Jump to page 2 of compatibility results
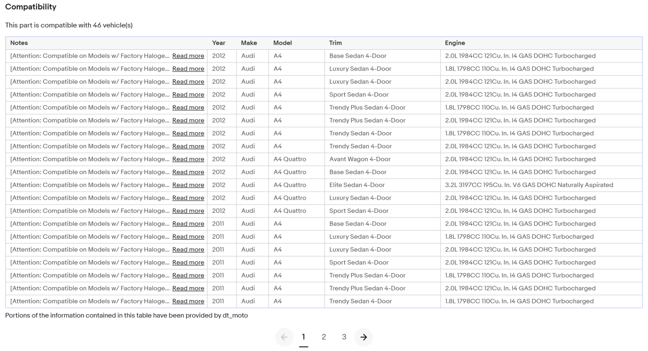Image resolution: width=648 pixels, height=351 pixels. tap(324, 337)
